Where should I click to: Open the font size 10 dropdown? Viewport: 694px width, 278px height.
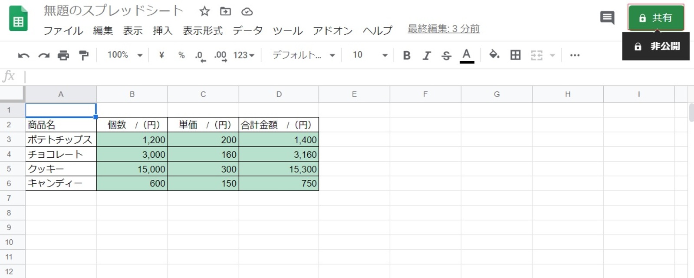pos(369,55)
